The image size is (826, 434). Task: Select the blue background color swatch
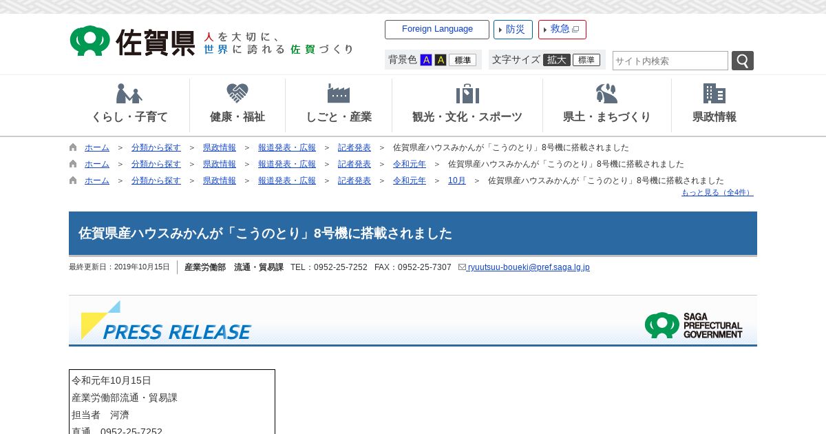coord(426,60)
